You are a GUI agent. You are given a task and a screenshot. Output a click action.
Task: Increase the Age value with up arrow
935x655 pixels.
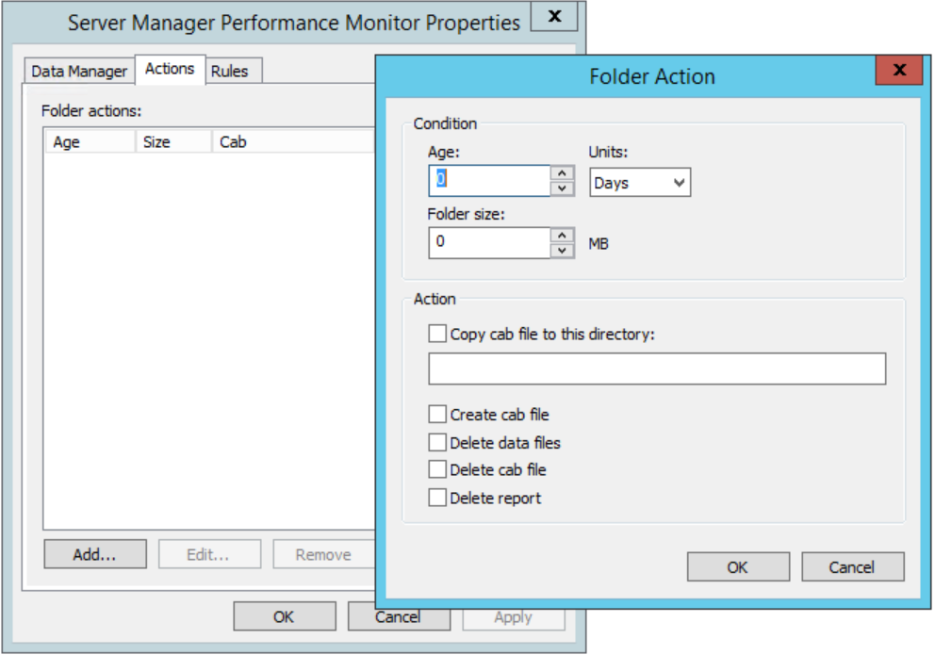[563, 173]
